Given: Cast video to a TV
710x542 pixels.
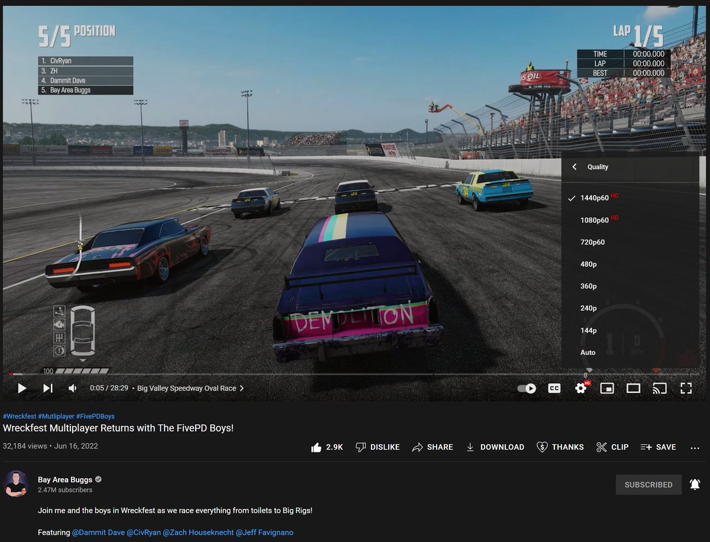Looking at the screenshot, I should click(x=660, y=388).
